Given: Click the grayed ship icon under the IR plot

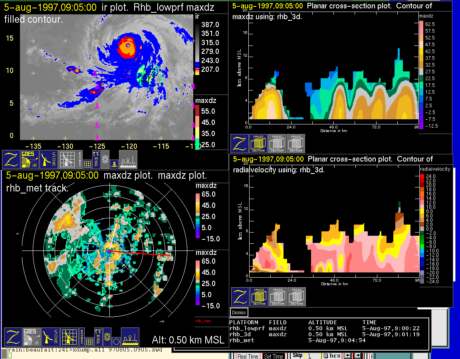Looking at the screenshot, I should (x=128, y=160).
